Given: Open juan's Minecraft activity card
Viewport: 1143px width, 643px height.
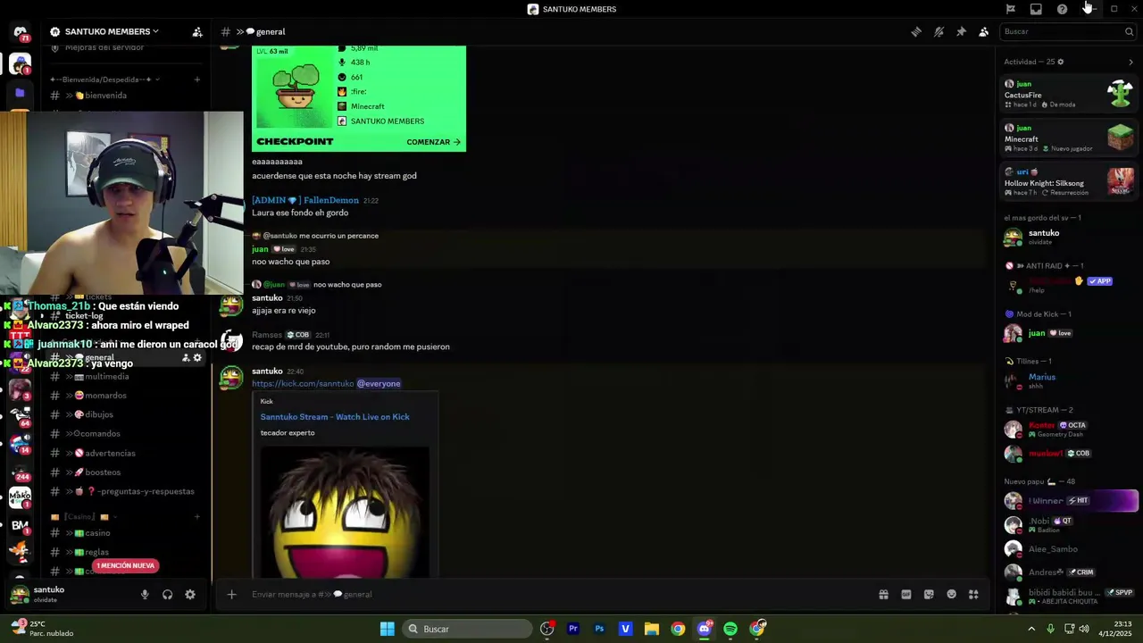Looking at the screenshot, I should click(1068, 138).
